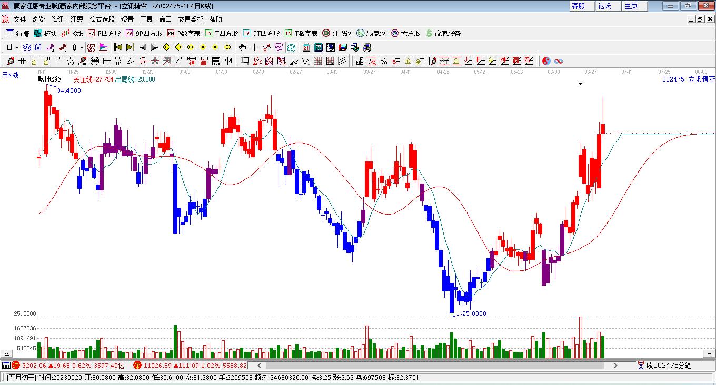Open the 浏览 menu
Screen dimensions: 716x385
click(x=39, y=19)
